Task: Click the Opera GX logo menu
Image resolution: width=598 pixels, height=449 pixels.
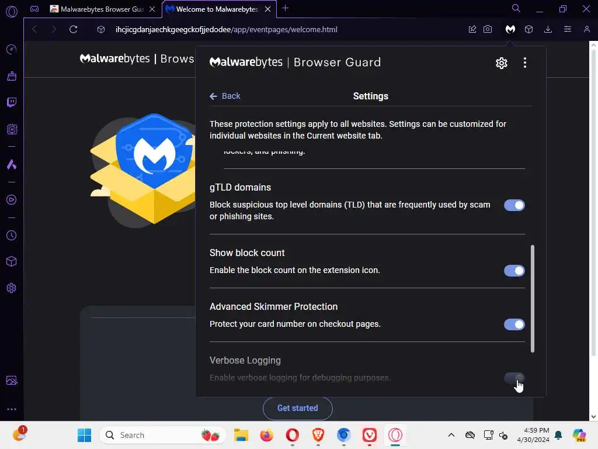Action: (12, 12)
